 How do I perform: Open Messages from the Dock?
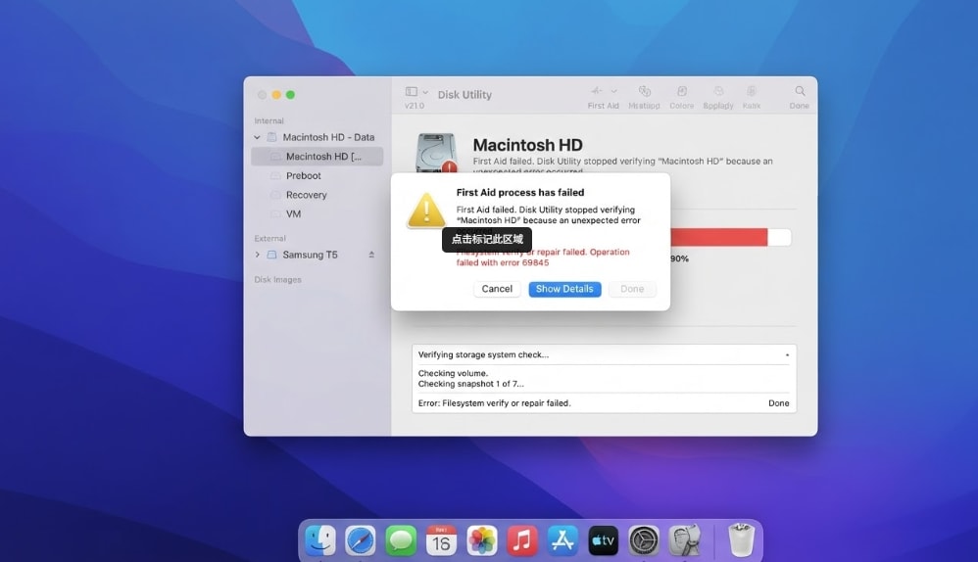click(x=401, y=540)
